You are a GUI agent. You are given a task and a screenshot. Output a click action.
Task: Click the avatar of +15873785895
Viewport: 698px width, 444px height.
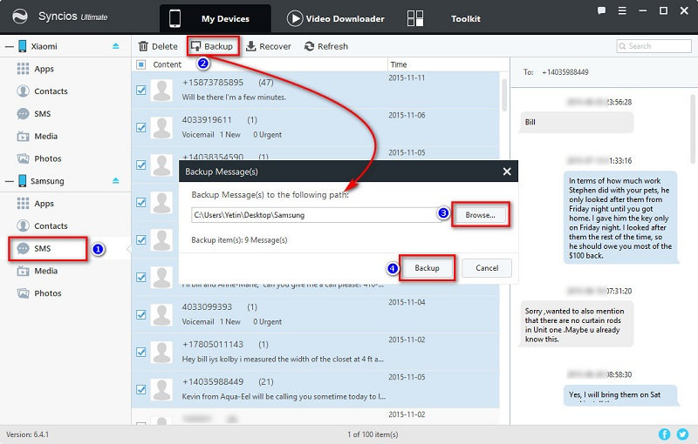(x=161, y=91)
